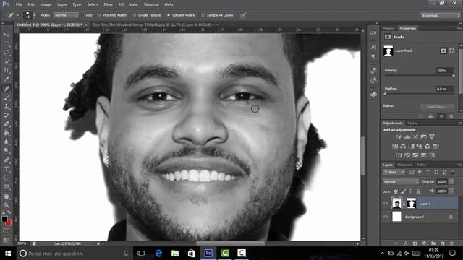Switch to the Channels tab
This screenshot has height=260, width=463.
point(404,165)
